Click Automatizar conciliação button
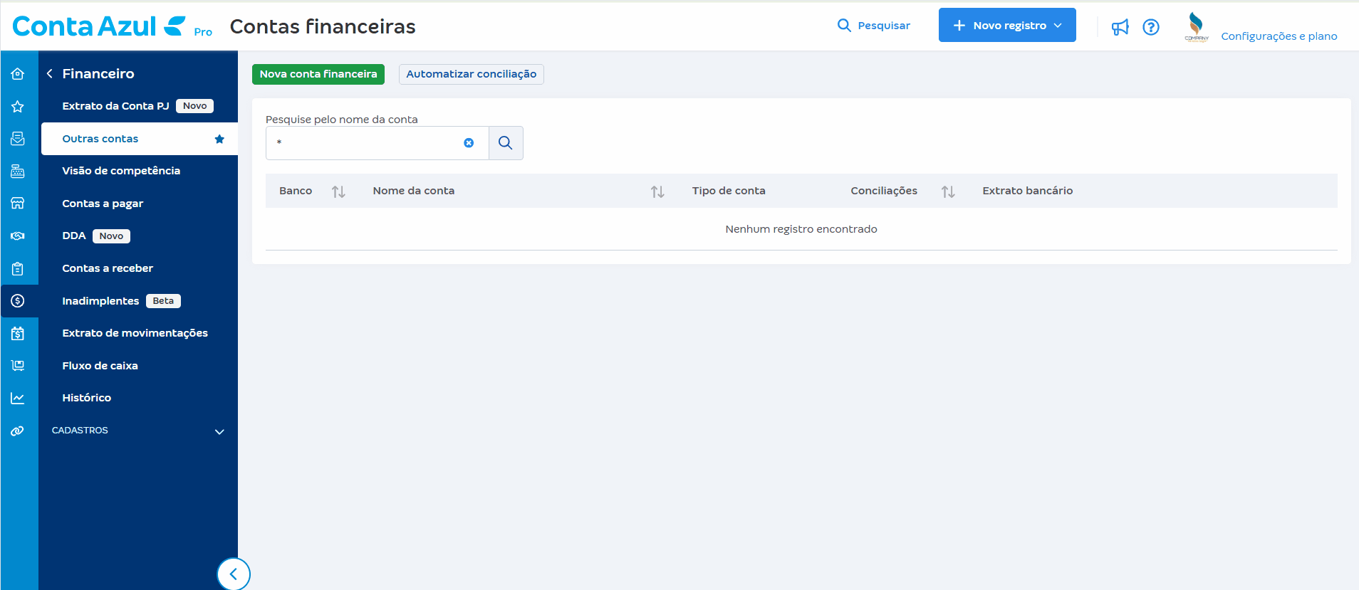Viewport: 1359px width, 590px height. click(471, 74)
